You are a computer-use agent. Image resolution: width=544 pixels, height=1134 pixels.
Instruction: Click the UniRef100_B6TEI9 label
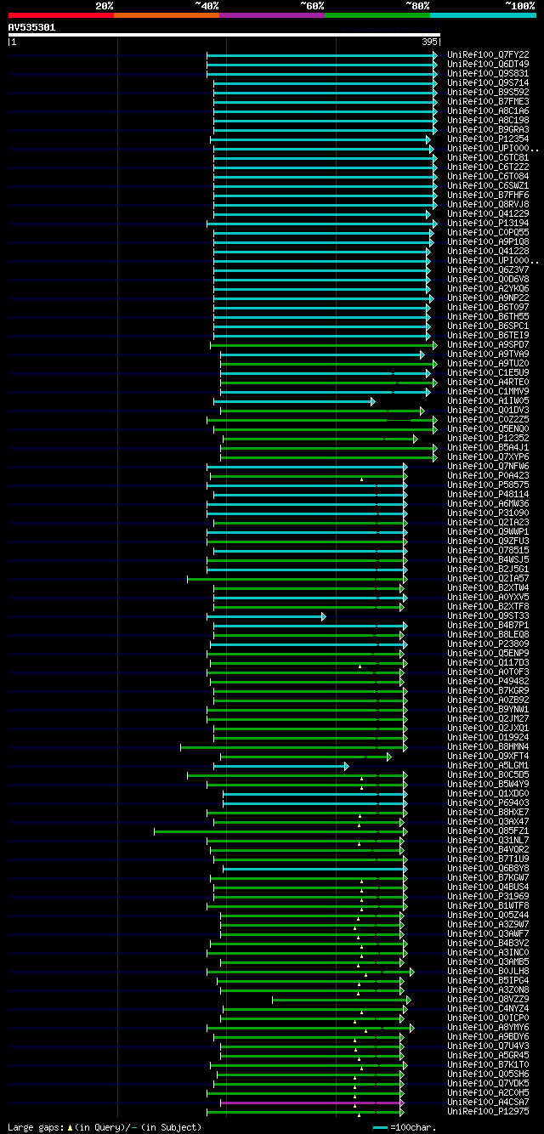point(488,335)
